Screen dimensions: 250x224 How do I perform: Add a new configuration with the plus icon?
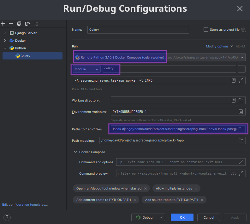pyautogui.click(x=3, y=24)
